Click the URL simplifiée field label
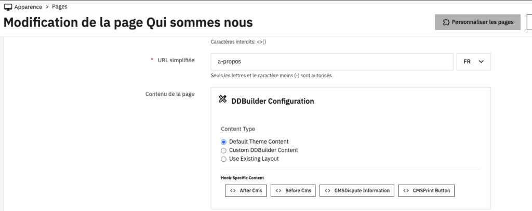Viewport: 532px width, 211px height. tap(176, 60)
